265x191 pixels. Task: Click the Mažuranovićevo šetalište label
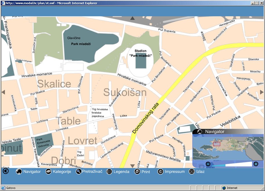pyautogui.click(x=163, y=156)
